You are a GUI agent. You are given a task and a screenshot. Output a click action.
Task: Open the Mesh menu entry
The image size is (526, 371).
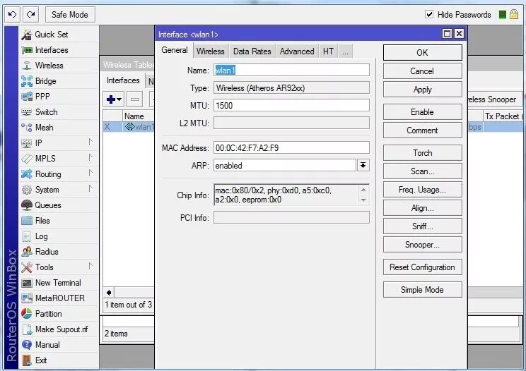pos(59,128)
